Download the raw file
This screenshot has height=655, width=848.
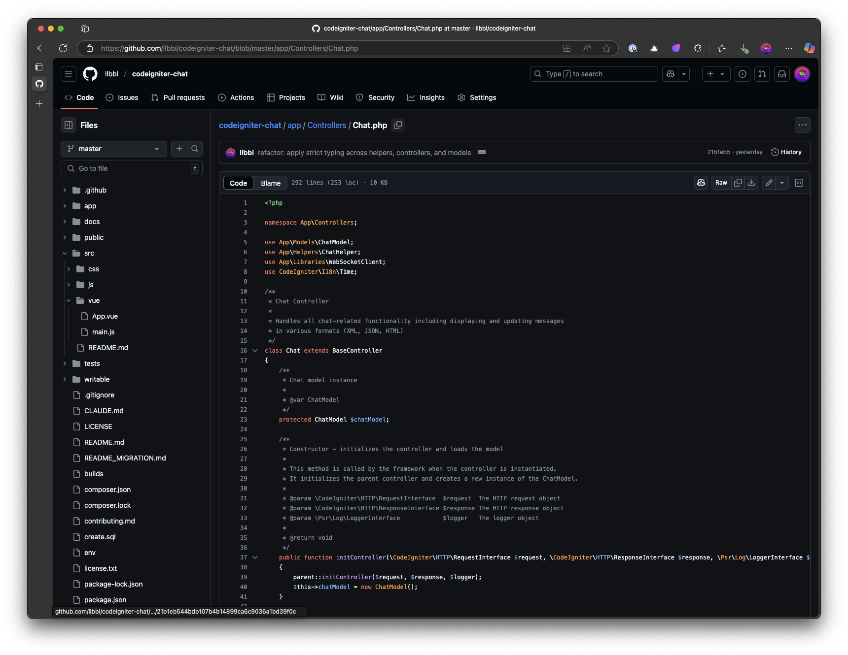pyautogui.click(x=751, y=183)
